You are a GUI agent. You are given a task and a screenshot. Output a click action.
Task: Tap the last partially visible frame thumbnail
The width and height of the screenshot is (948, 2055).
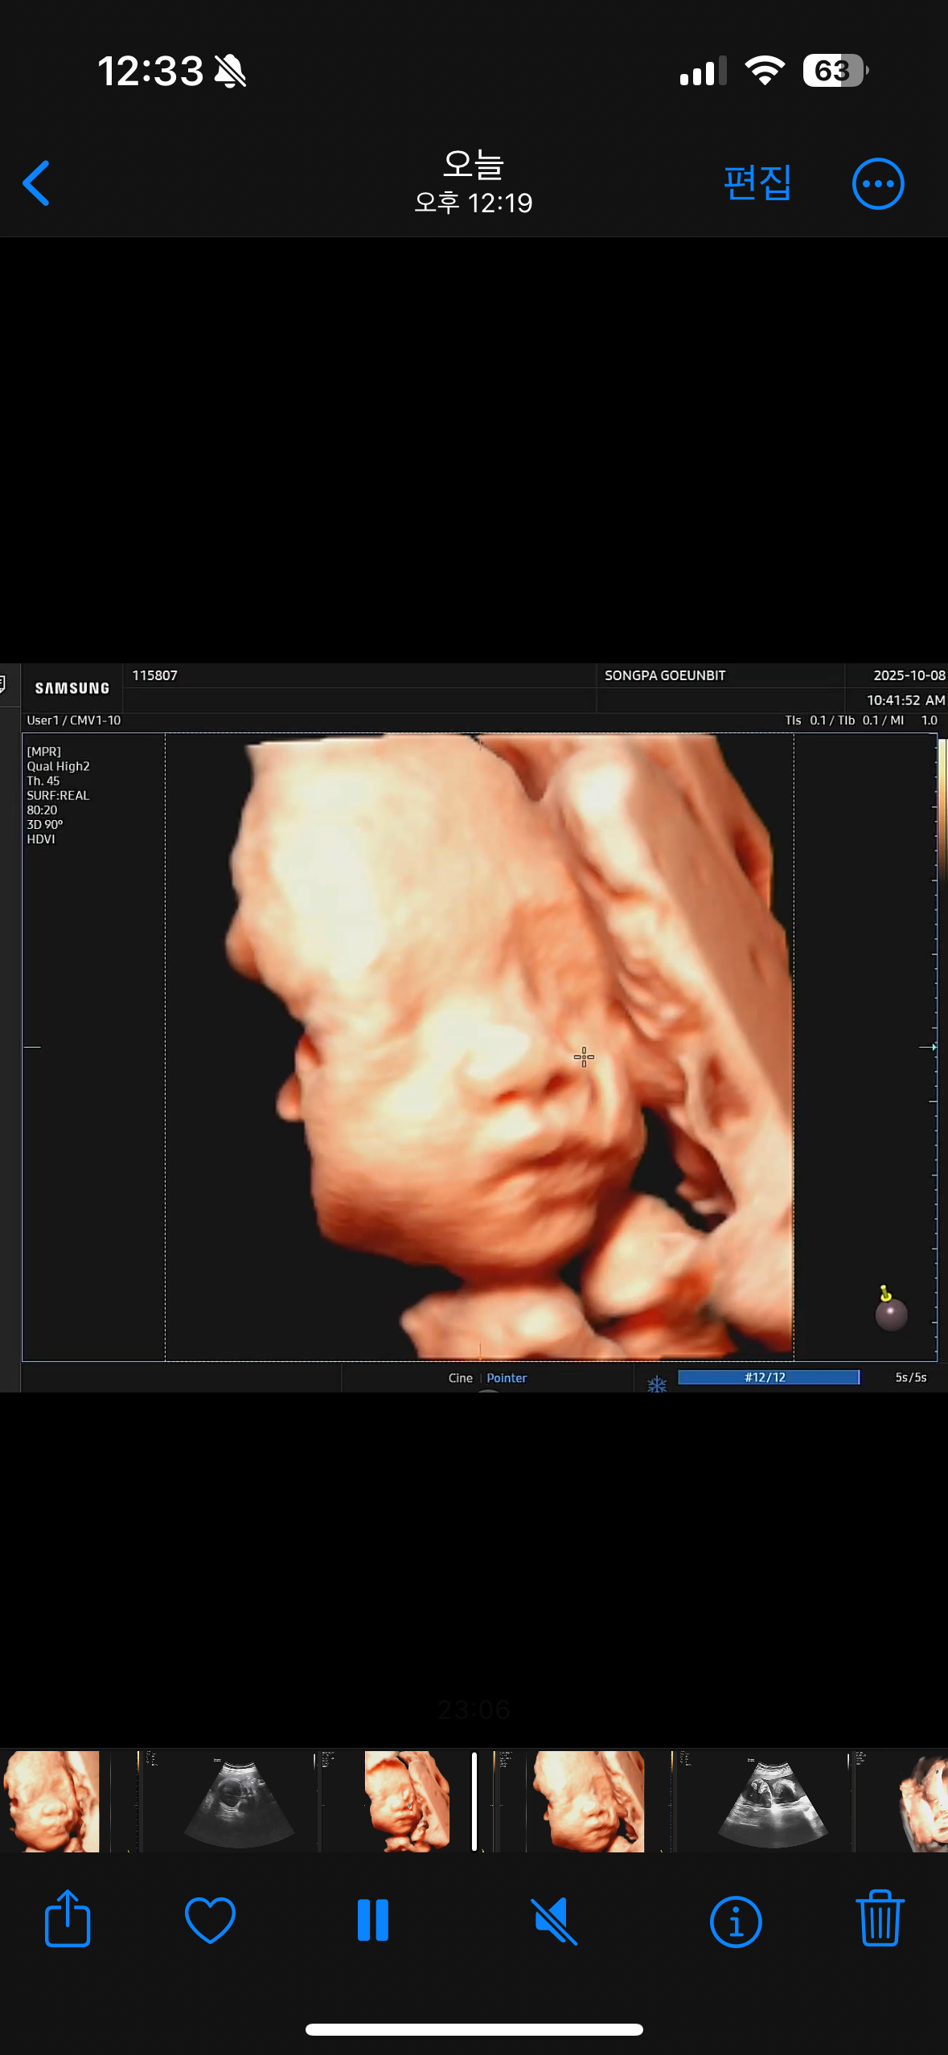pyautogui.click(x=925, y=1801)
